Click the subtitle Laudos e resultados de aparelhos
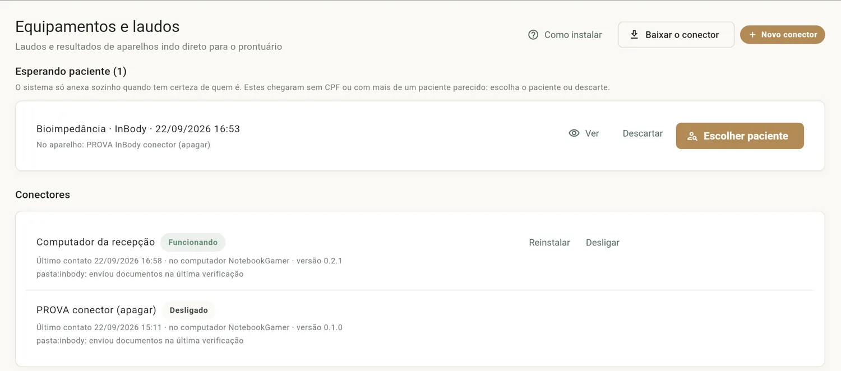This screenshot has width=841, height=371. tap(149, 47)
